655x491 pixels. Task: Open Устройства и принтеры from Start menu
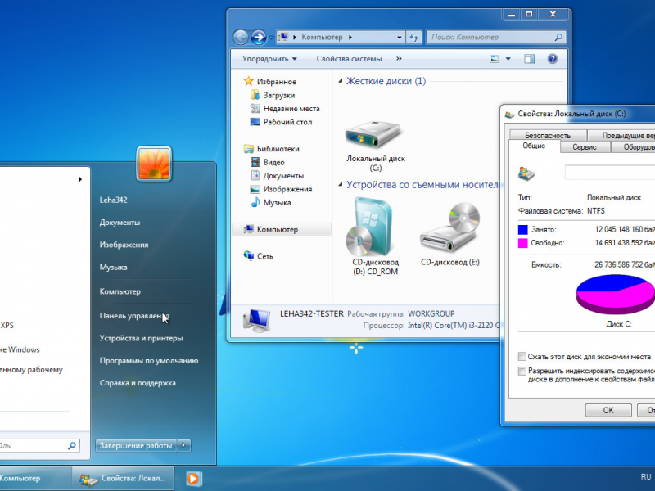(x=141, y=338)
